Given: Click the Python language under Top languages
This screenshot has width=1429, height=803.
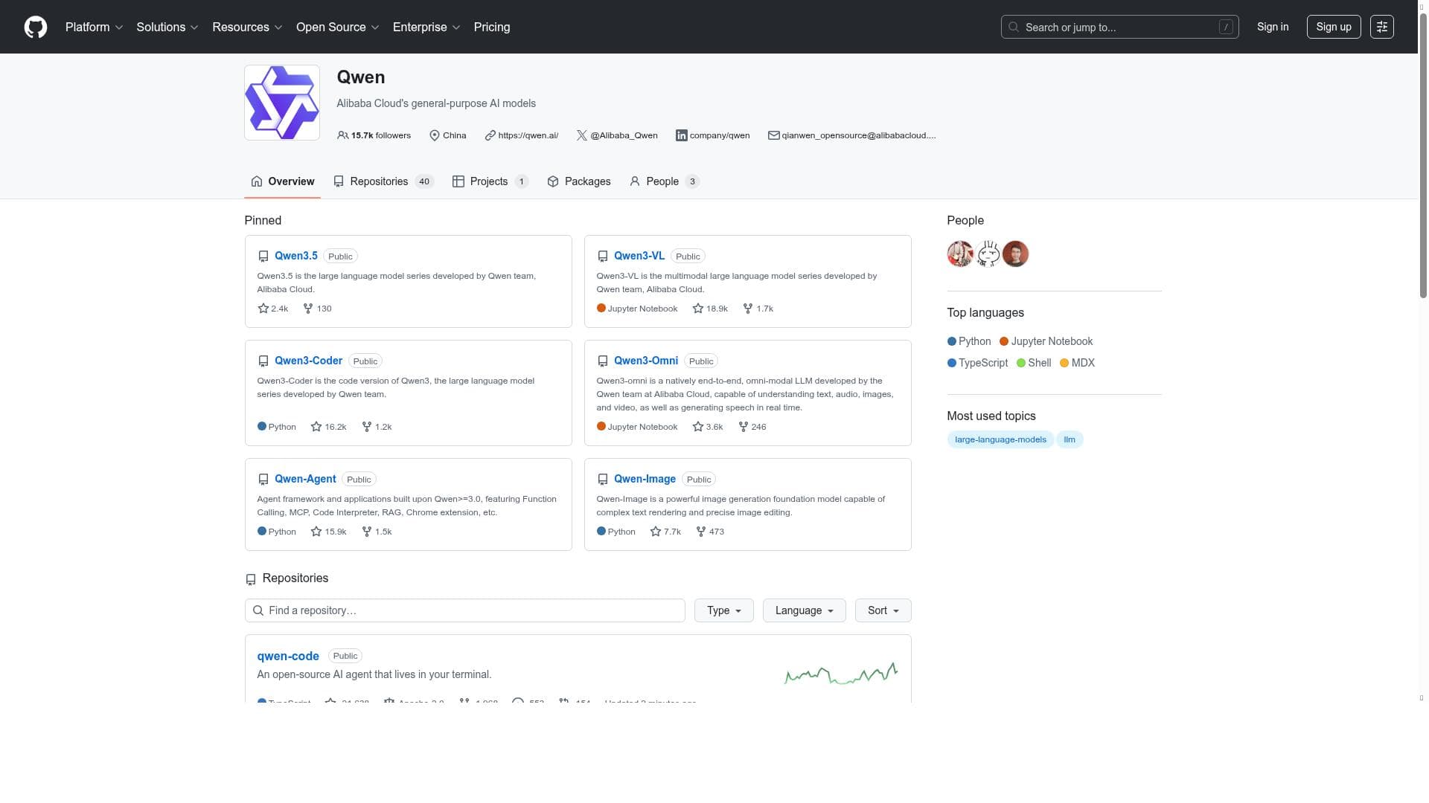Looking at the screenshot, I should point(969,341).
